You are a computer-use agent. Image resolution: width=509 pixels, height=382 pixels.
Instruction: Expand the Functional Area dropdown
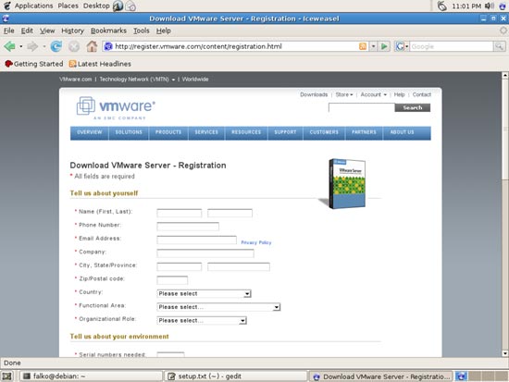tap(218, 307)
